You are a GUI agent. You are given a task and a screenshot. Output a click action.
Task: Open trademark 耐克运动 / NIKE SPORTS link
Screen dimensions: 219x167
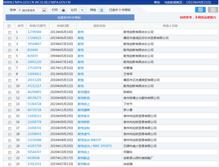tap(95, 146)
